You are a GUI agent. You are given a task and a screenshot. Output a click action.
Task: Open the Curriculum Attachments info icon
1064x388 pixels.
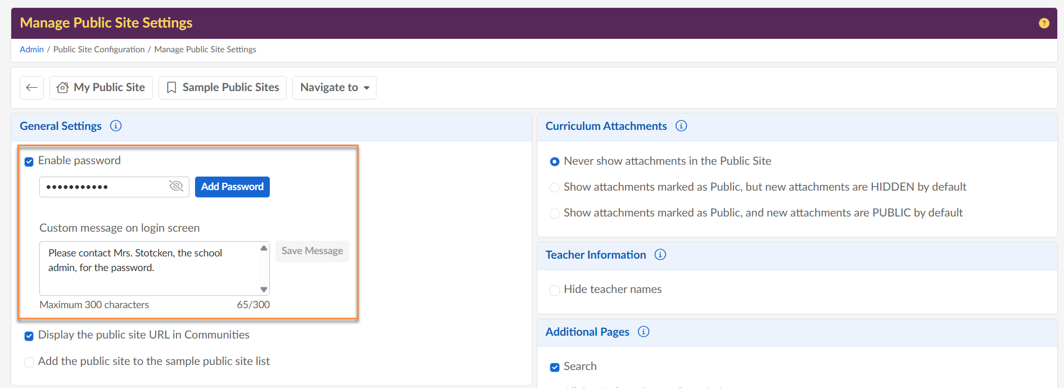(681, 126)
